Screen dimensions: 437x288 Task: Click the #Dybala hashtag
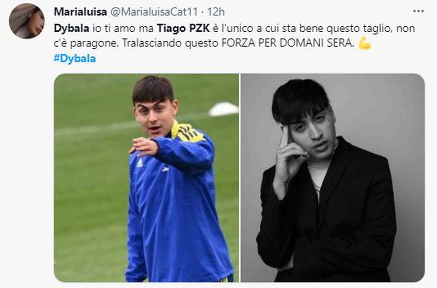pyautogui.click(x=75, y=58)
